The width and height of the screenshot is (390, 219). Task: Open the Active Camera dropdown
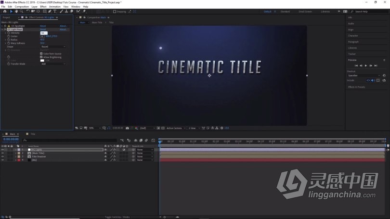[x=176, y=128]
